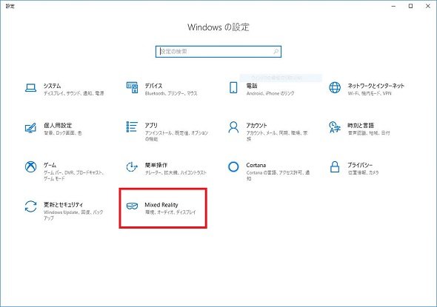Image resolution: width=437 pixels, height=307 pixels.
Task: Open the Mixed Reality text link
Action: 161,205
